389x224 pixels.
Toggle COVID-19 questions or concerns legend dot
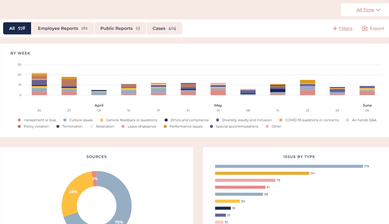click(281, 120)
